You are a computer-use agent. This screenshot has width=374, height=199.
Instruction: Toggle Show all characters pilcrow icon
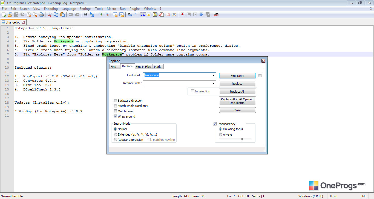click(136, 14)
